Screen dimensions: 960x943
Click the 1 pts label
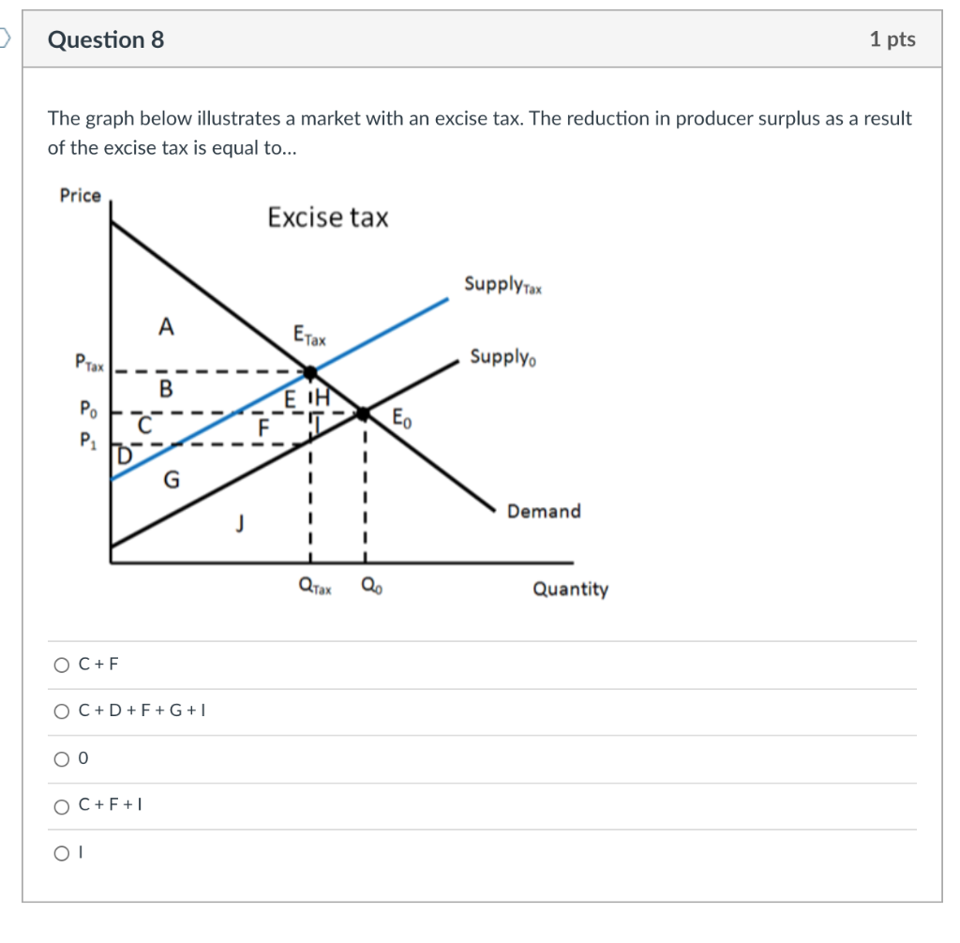point(892,39)
